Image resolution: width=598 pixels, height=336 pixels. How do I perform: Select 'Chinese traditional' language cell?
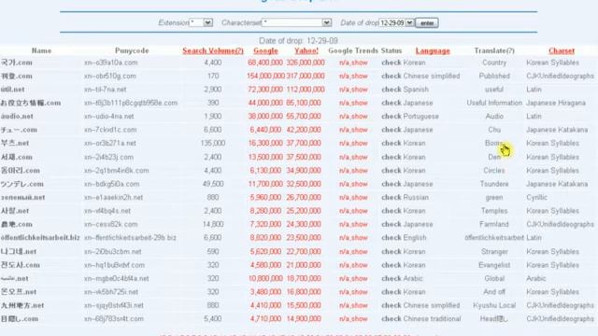(432, 319)
